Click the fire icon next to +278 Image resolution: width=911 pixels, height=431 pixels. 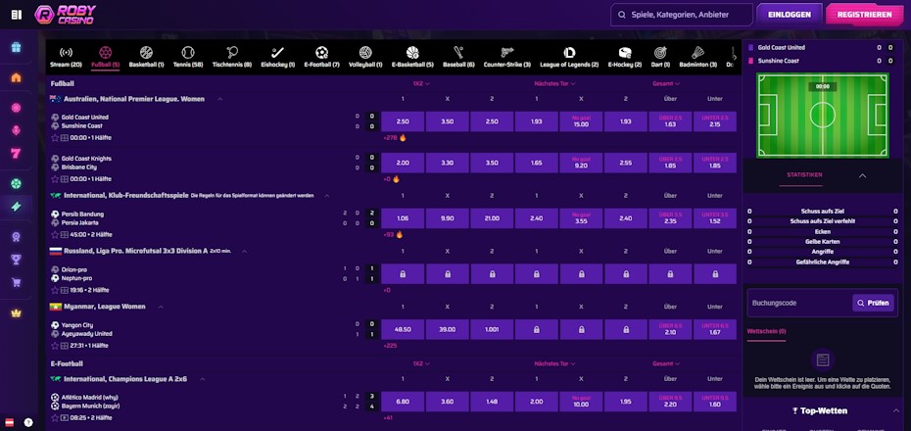point(402,138)
